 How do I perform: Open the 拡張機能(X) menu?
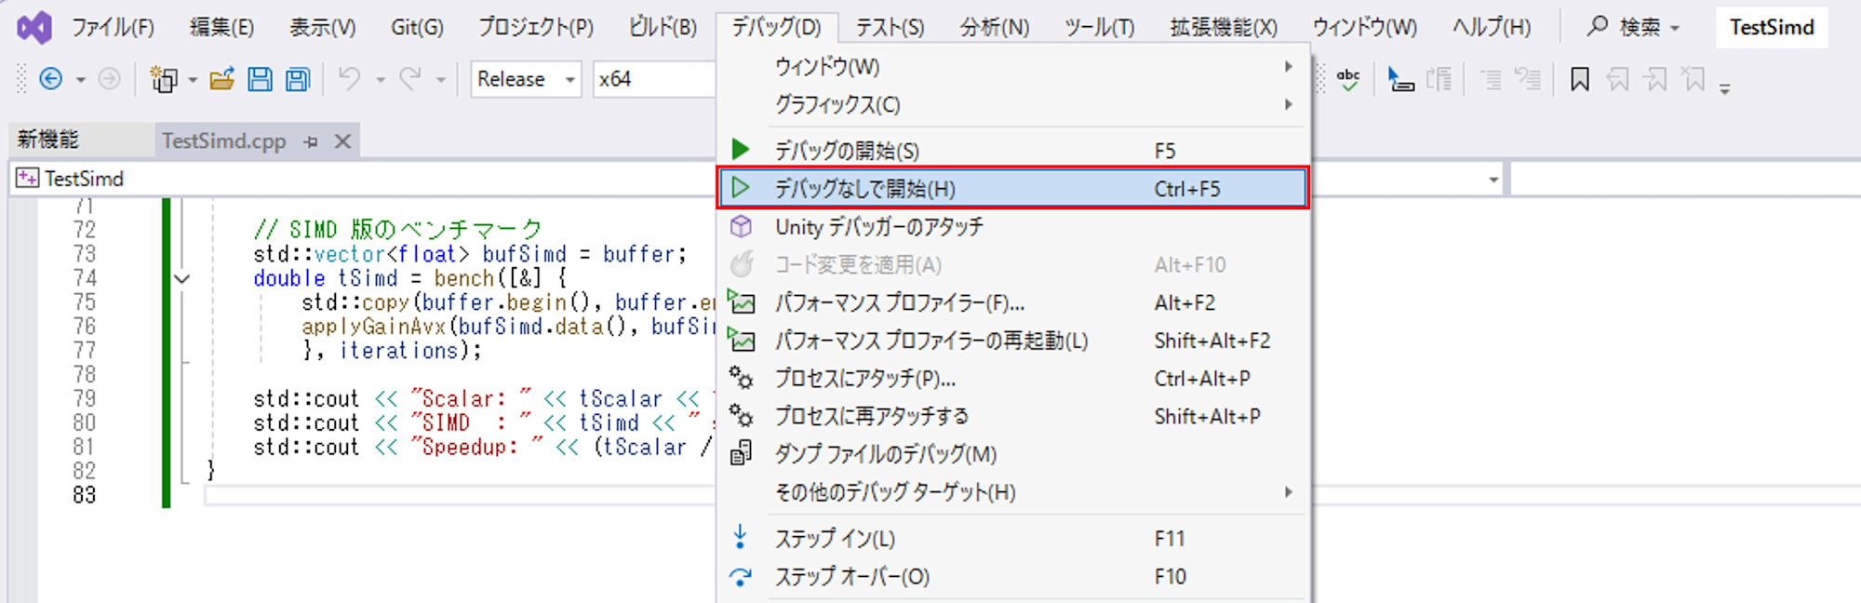point(1224,27)
